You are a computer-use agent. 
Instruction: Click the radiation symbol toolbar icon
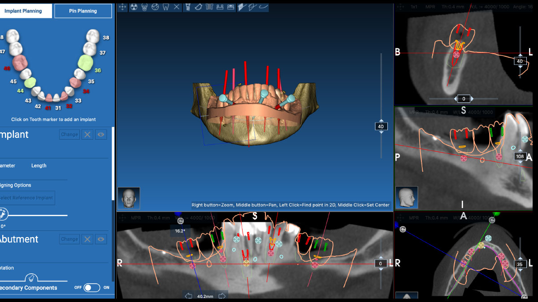(134, 7)
